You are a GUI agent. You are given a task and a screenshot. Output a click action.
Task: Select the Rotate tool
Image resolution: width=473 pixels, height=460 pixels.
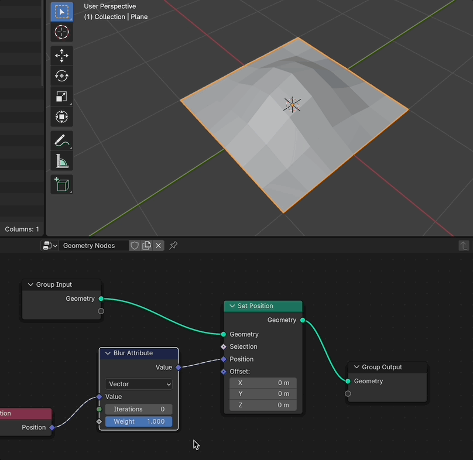[61, 75]
